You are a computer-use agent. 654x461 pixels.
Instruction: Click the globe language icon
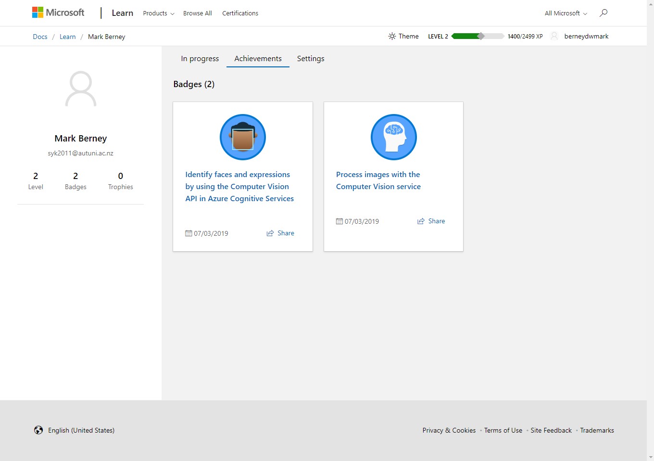(38, 430)
